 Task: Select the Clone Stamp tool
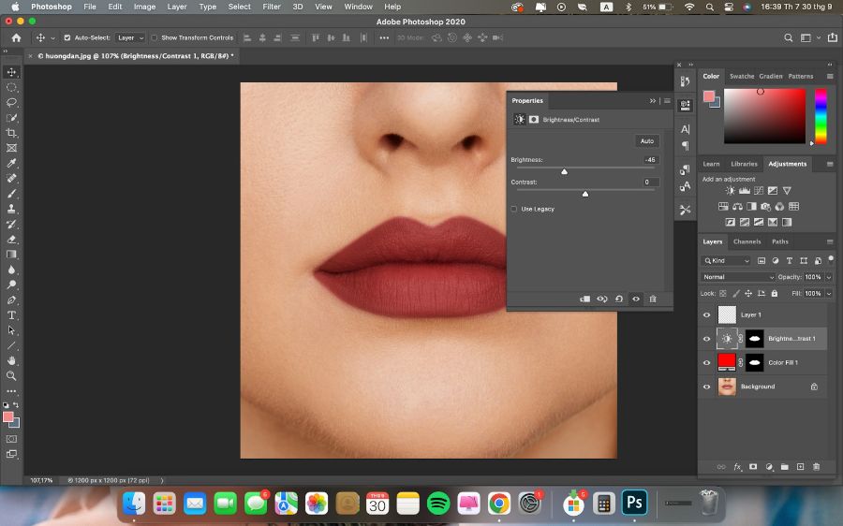point(11,209)
